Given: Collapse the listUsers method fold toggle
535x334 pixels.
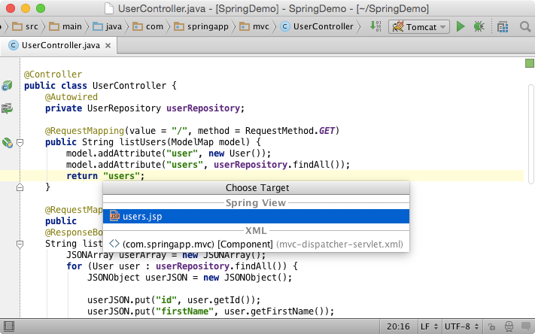Looking at the screenshot, I should click(20, 143).
